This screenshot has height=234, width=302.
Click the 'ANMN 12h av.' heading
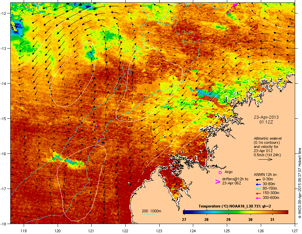click(x=266, y=174)
